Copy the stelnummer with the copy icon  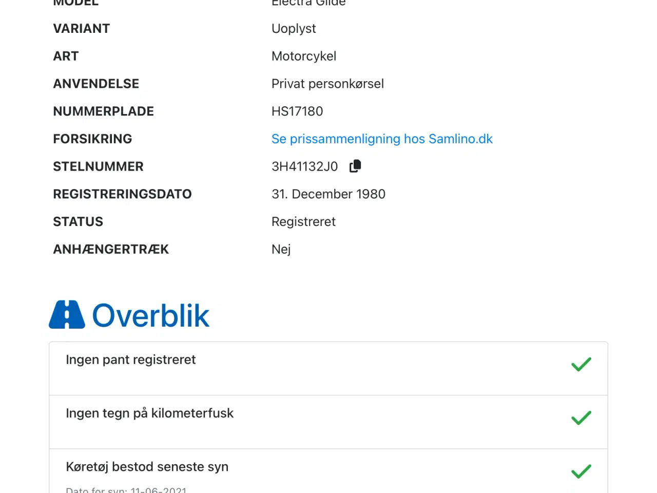355,166
